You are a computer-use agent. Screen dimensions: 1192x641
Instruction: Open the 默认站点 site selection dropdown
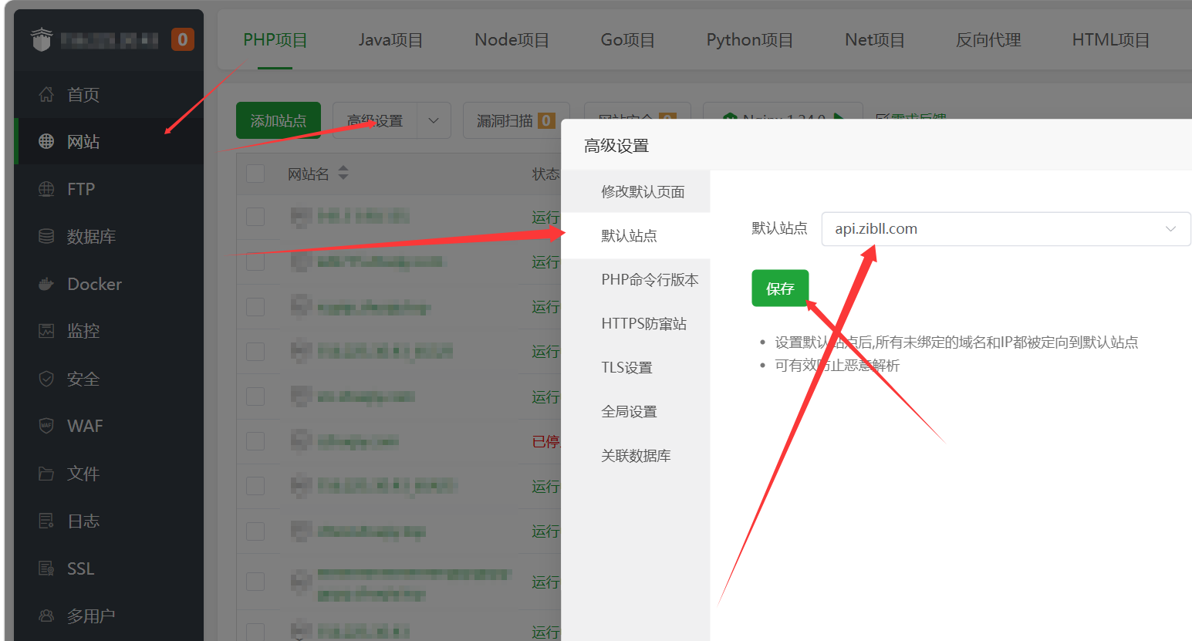point(1005,228)
